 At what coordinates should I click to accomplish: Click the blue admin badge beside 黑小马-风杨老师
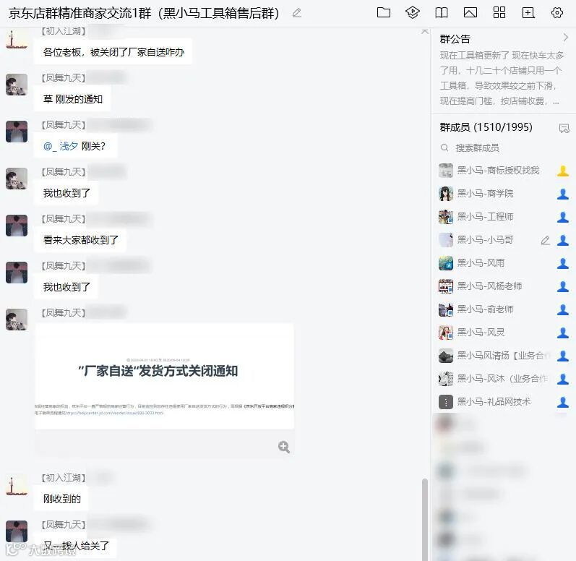(563, 286)
